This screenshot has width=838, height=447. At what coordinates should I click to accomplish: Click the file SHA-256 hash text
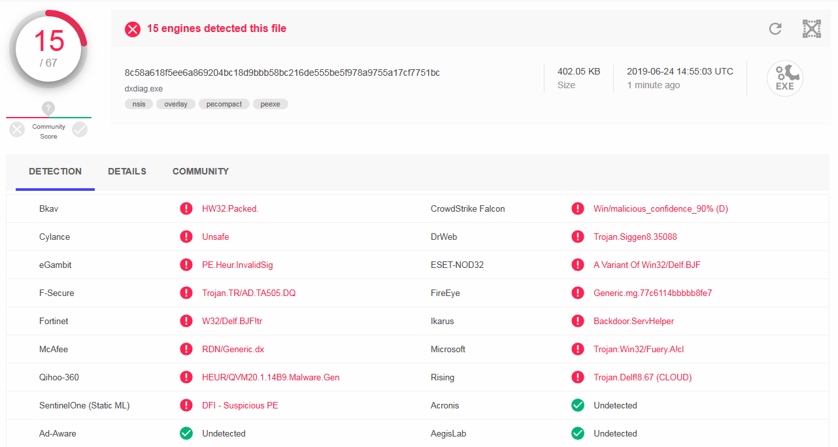tap(282, 73)
